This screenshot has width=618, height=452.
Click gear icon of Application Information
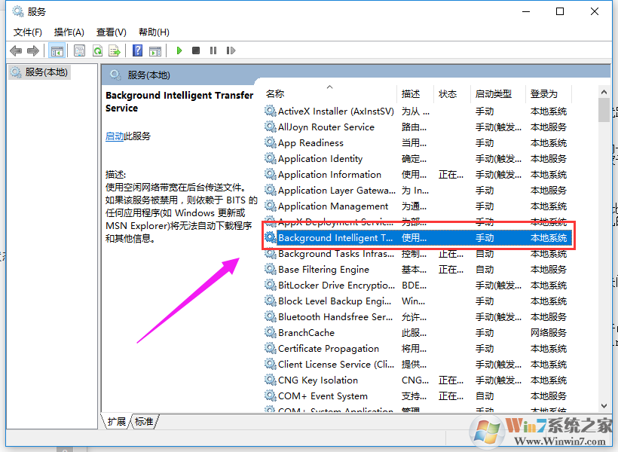pyautogui.click(x=271, y=174)
